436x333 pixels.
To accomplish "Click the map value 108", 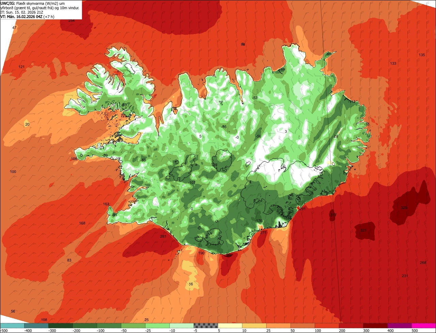I will (x=44, y=320).
